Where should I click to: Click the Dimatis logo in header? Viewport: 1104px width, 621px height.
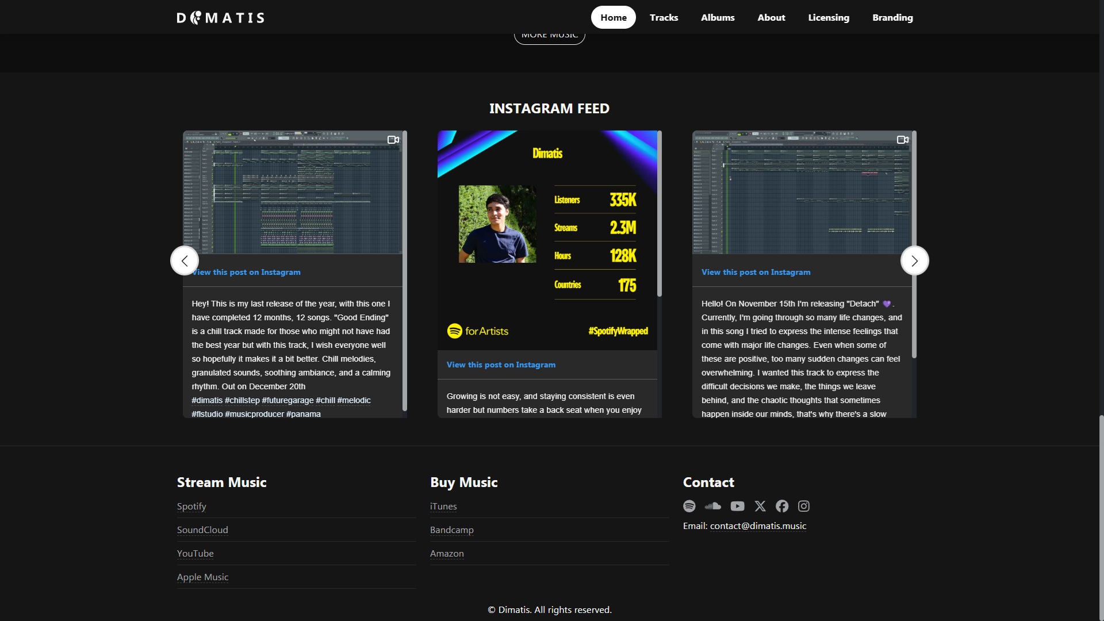(221, 18)
